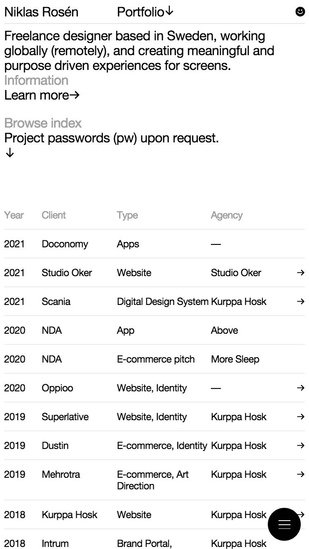Open the Learn more link

point(42,95)
